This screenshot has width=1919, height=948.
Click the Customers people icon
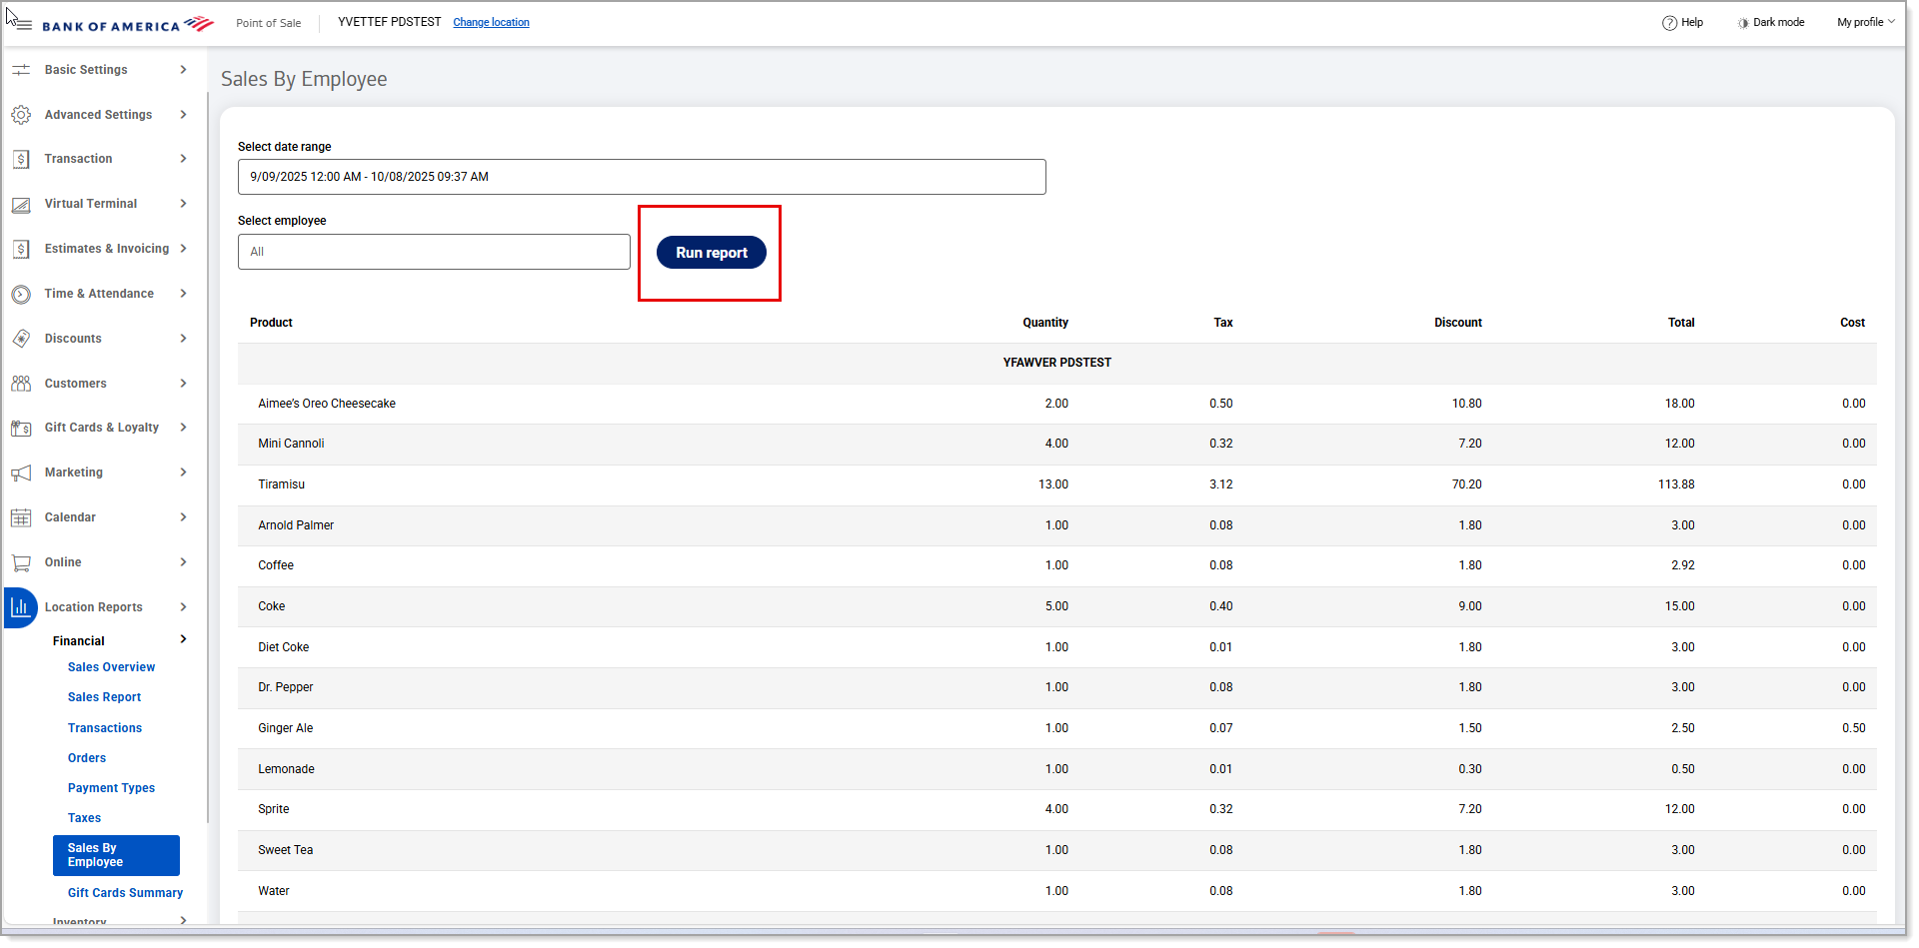coord(21,384)
